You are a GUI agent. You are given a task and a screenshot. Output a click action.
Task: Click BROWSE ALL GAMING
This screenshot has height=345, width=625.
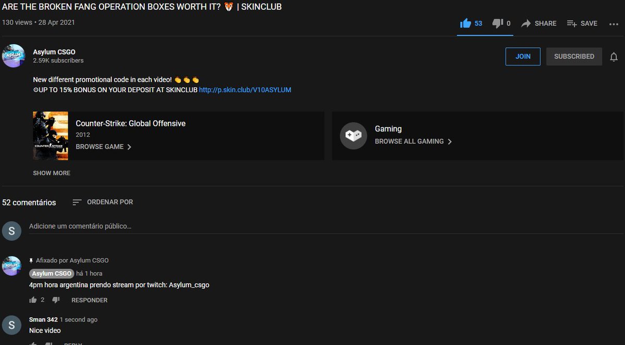414,141
